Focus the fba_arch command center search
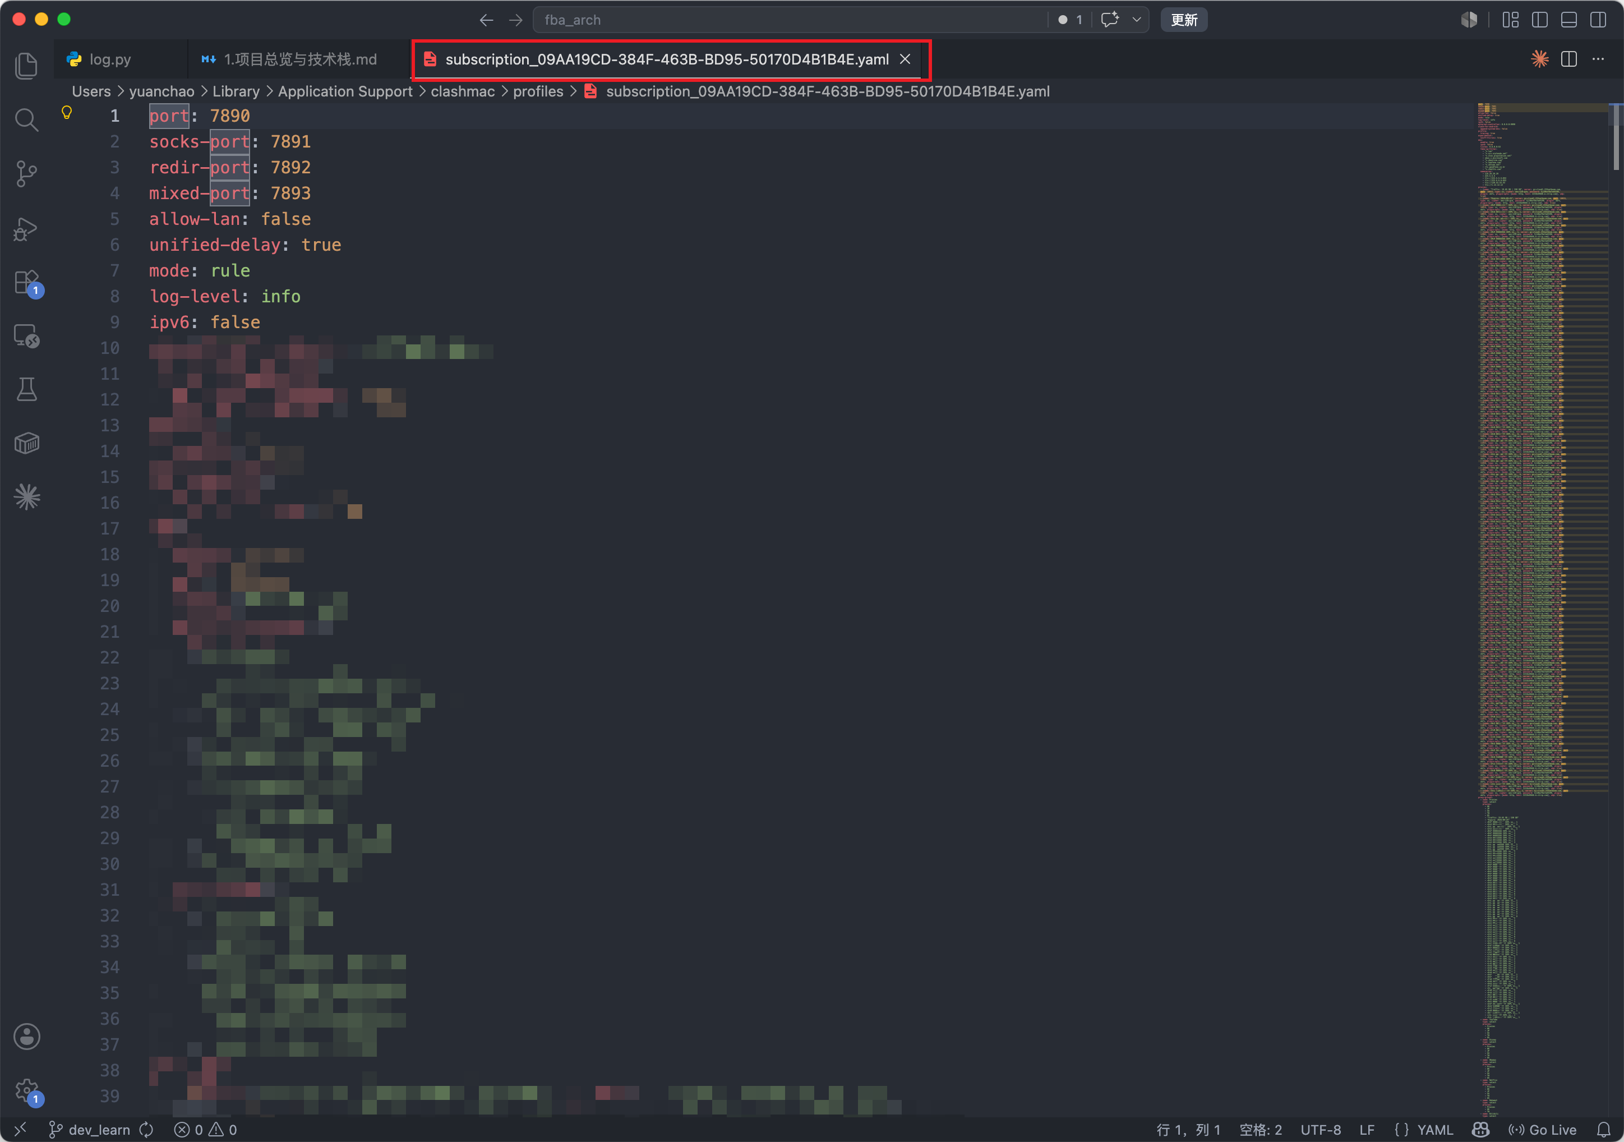 (791, 20)
